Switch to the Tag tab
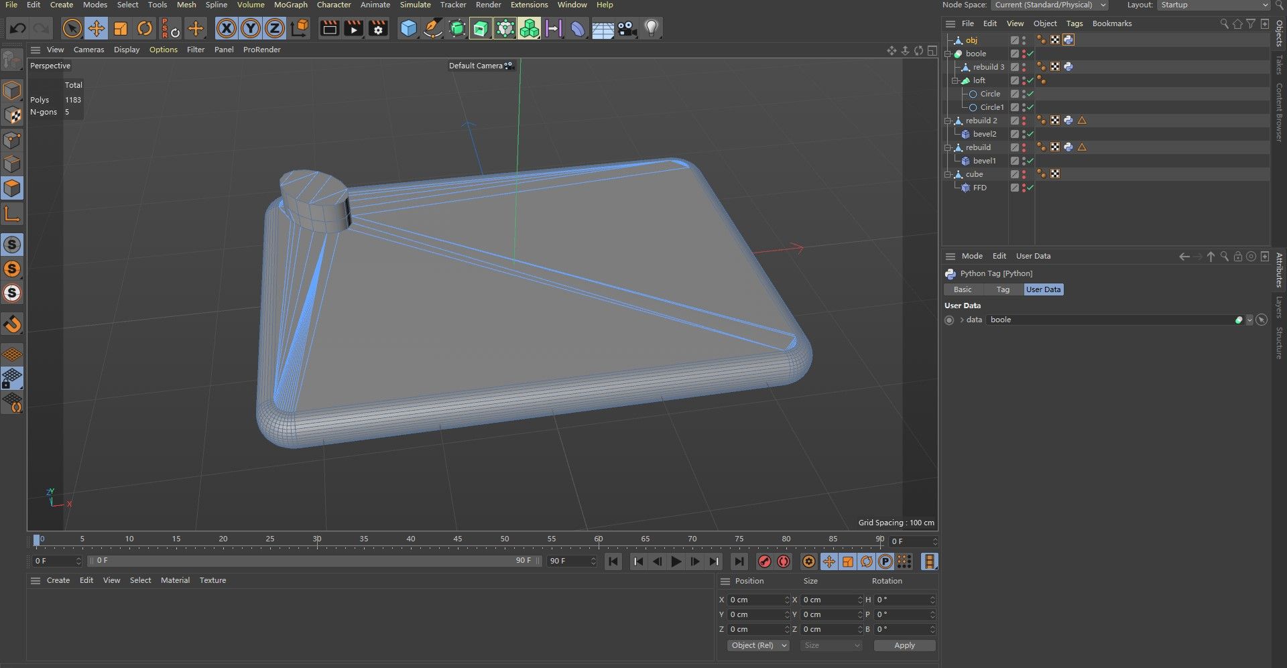The width and height of the screenshot is (1287, 668). [1003, 289]
